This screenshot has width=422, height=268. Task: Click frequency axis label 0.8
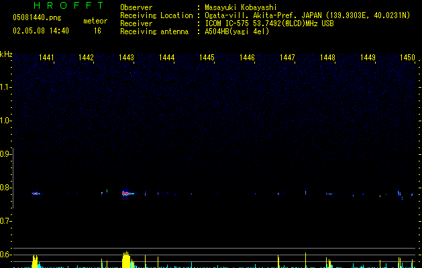(5, 188)
